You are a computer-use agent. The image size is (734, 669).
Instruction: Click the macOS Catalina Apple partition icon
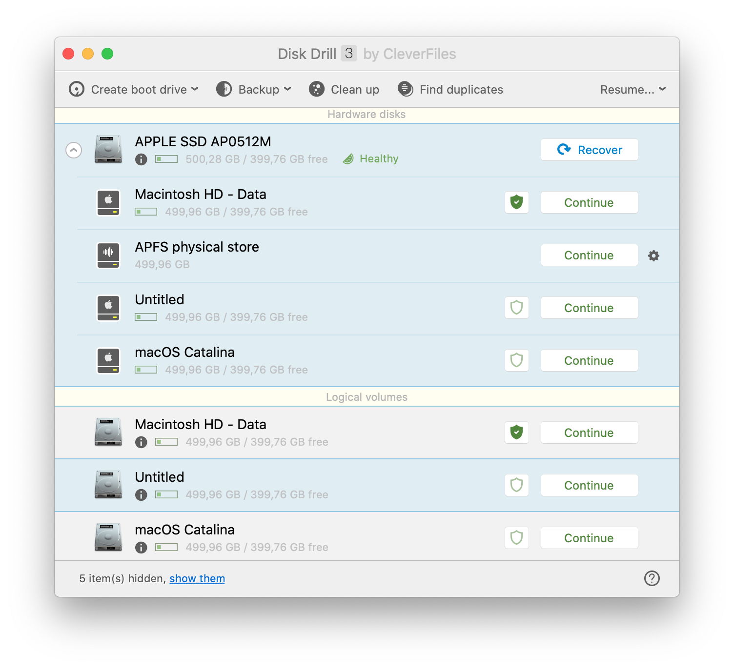pyautogui.click(x=108, y=361)
